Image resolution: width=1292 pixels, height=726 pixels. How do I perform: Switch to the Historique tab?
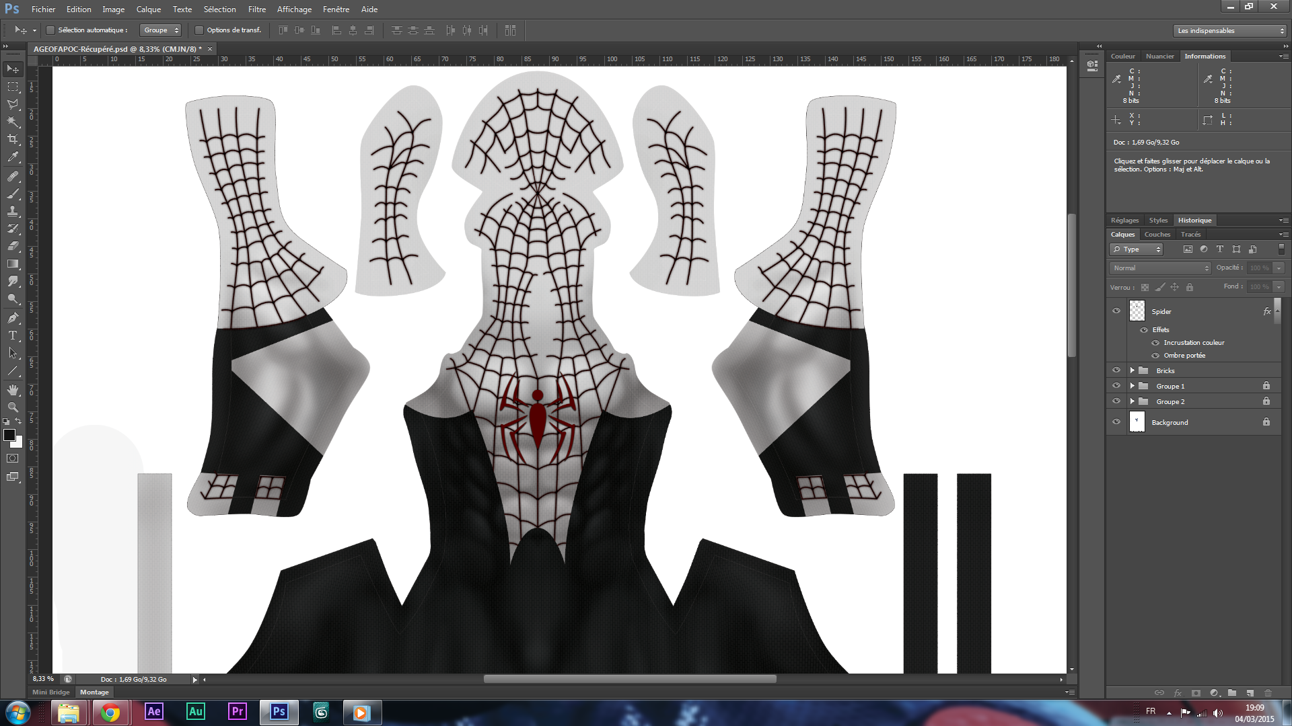1194,220
